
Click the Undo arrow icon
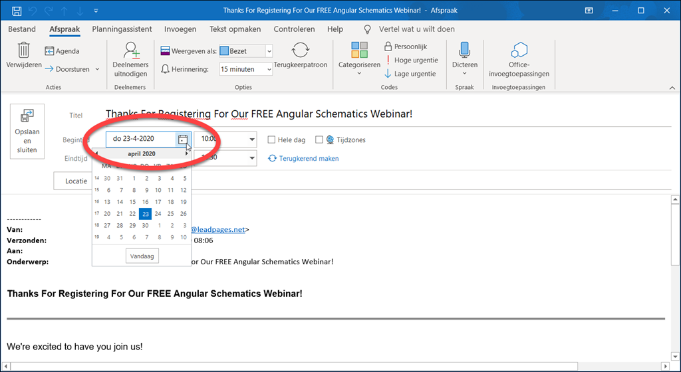coord(33,11)
